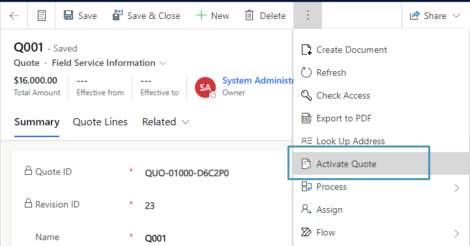Expand the Share dropdown chevron
This screenshot has width=470, height=246.
456,16
